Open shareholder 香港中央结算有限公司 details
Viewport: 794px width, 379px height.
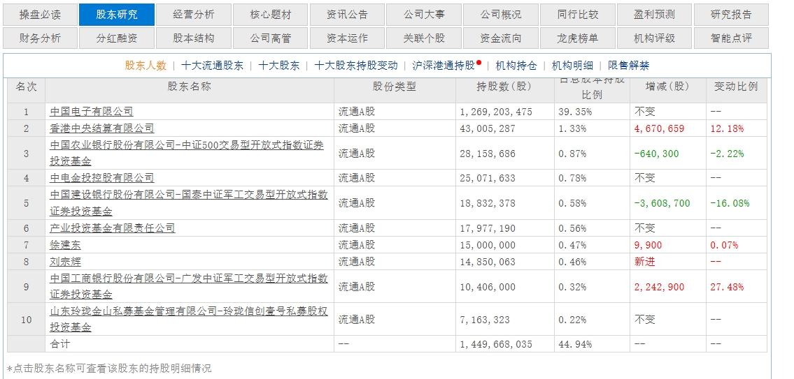[101, 128]
